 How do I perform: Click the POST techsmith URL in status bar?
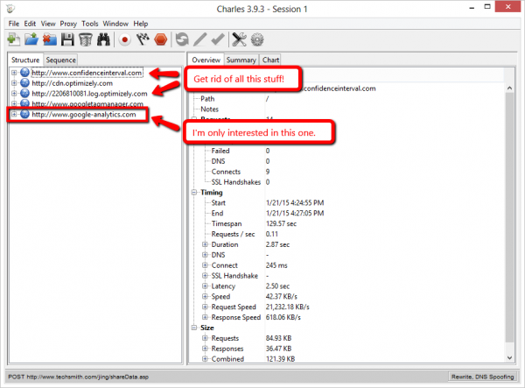(x=79, y=377)
